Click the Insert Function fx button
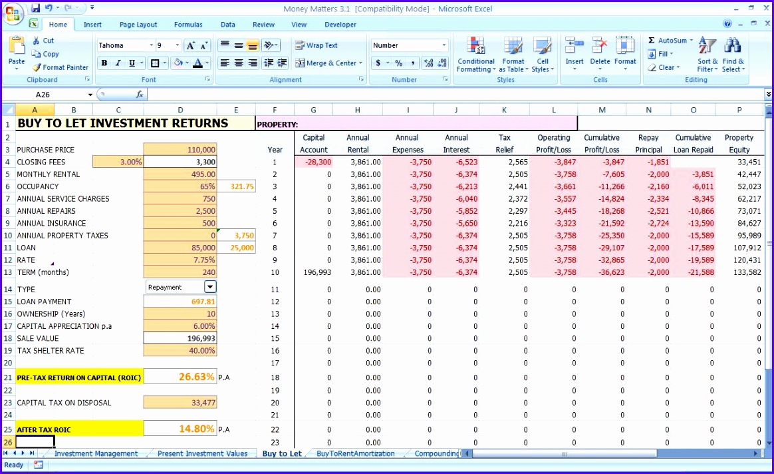This screenshot has height=474, width=774. (x=140, y=95)
